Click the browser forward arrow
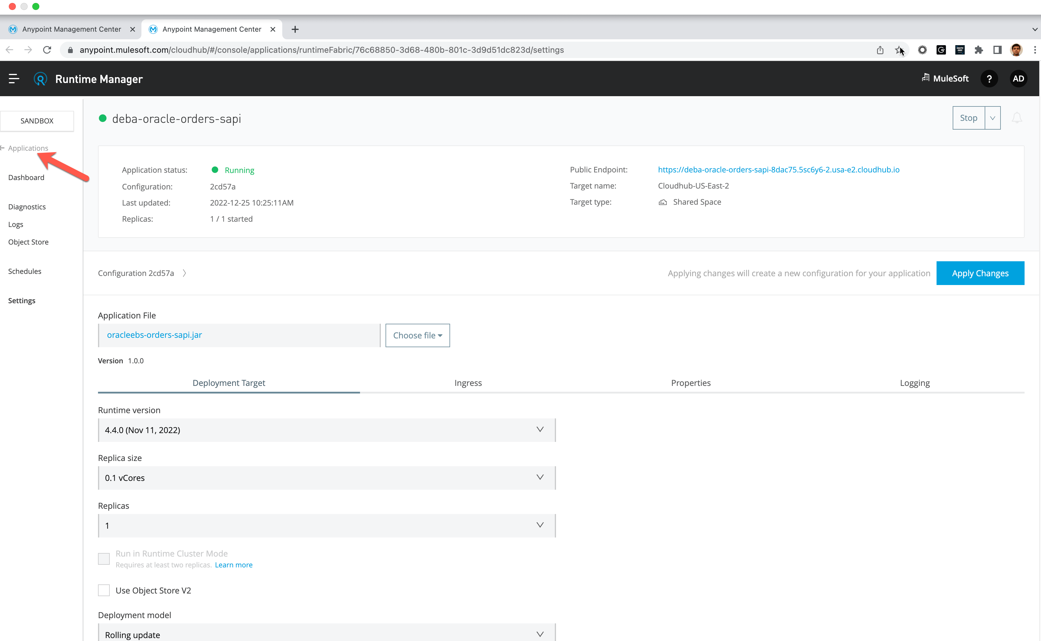The width and height of the screenshot is (1041, 641). point(28,50)
